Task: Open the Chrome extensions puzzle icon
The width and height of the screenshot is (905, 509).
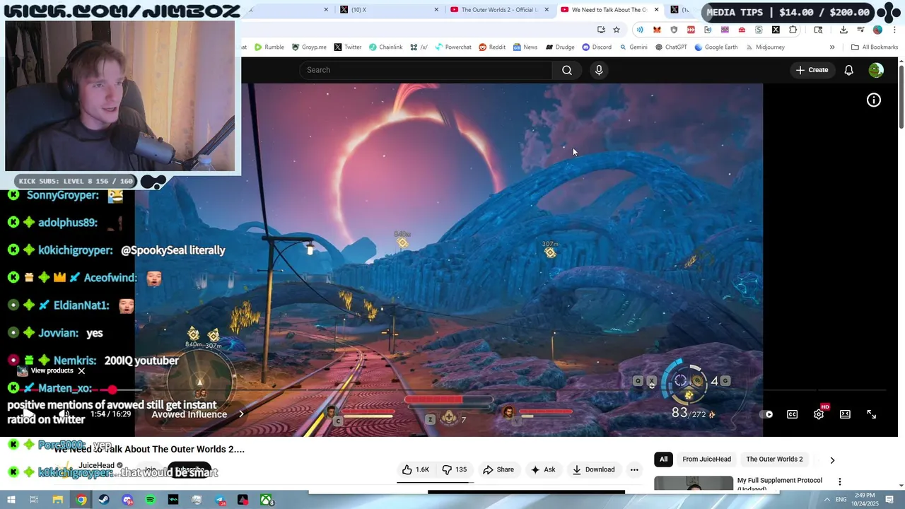Action: pos(793,30)
